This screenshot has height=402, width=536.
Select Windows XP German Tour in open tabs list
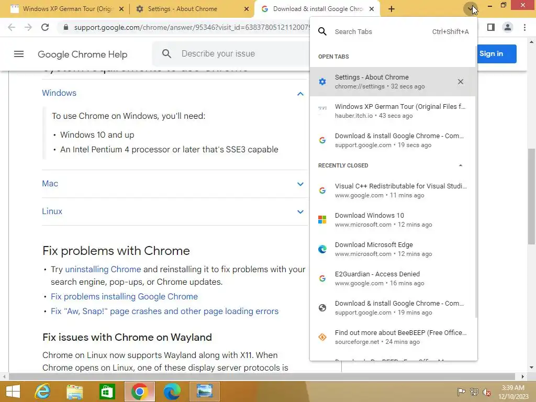pos(393,111)
